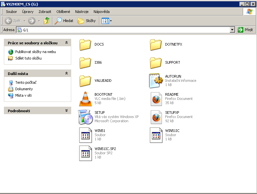Select the I386 folder
257x194 pixels.
[x=85, y=62]
